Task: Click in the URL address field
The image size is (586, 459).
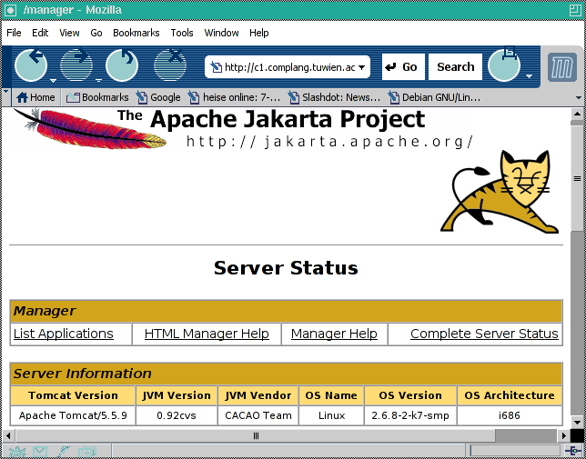Action: [289, 67]
